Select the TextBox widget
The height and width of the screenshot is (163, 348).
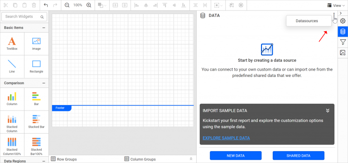tap(12, 43)
